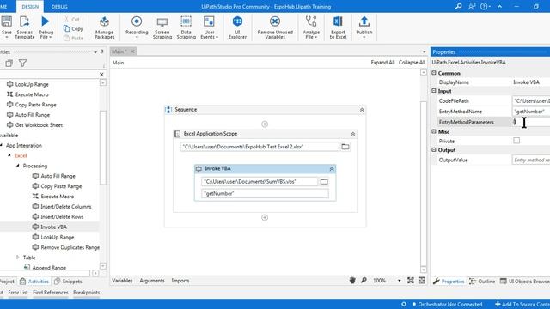550x309 pixels.
Task: Collapse the Excel Application Scope activity
Action: tap(353, 134)
